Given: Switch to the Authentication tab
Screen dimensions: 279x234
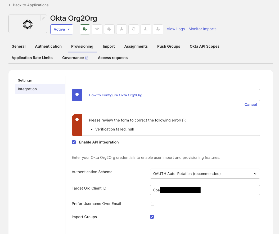Looking at the screenshot, I should click(48, 46).
